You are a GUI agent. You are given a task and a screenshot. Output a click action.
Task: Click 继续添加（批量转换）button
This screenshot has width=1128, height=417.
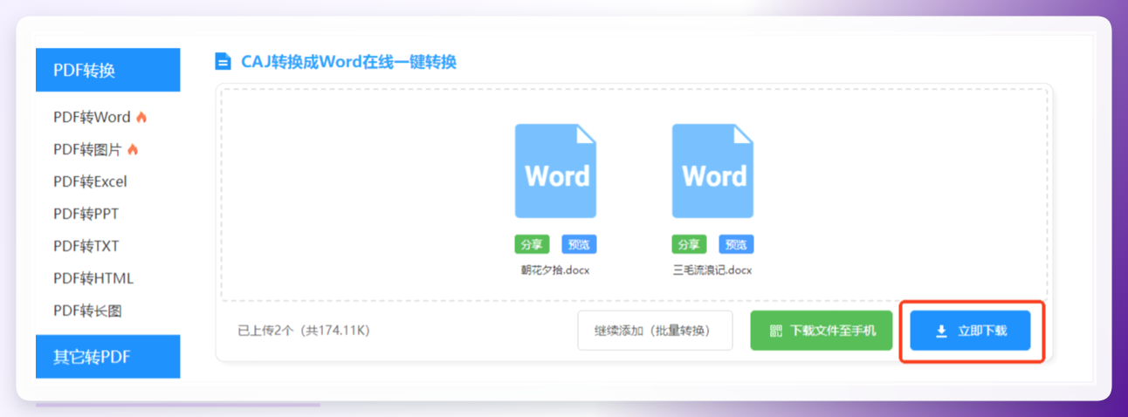point(655,331)
